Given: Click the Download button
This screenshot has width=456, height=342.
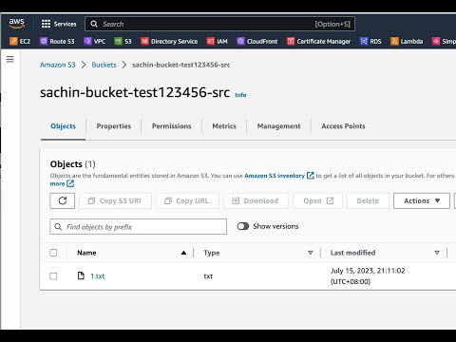Looking at the screenshot, I should (256, 200).
